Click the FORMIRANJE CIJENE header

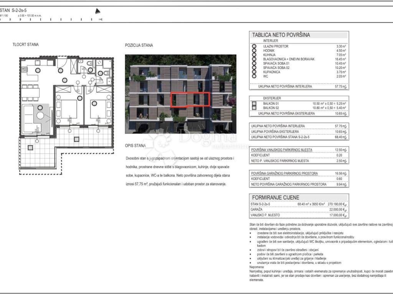point(276,198)
